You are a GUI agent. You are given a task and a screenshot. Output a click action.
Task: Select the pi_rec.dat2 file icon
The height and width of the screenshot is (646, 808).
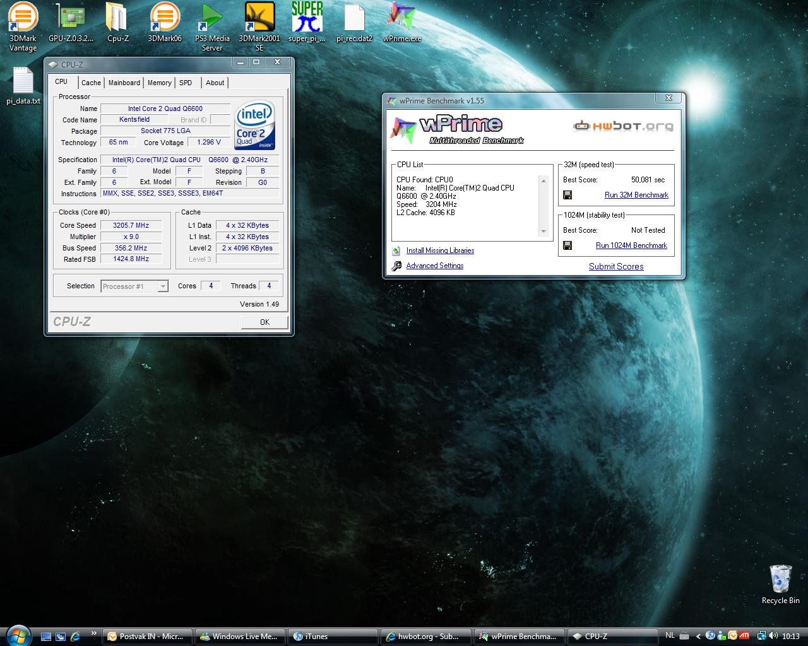(354, 23)
